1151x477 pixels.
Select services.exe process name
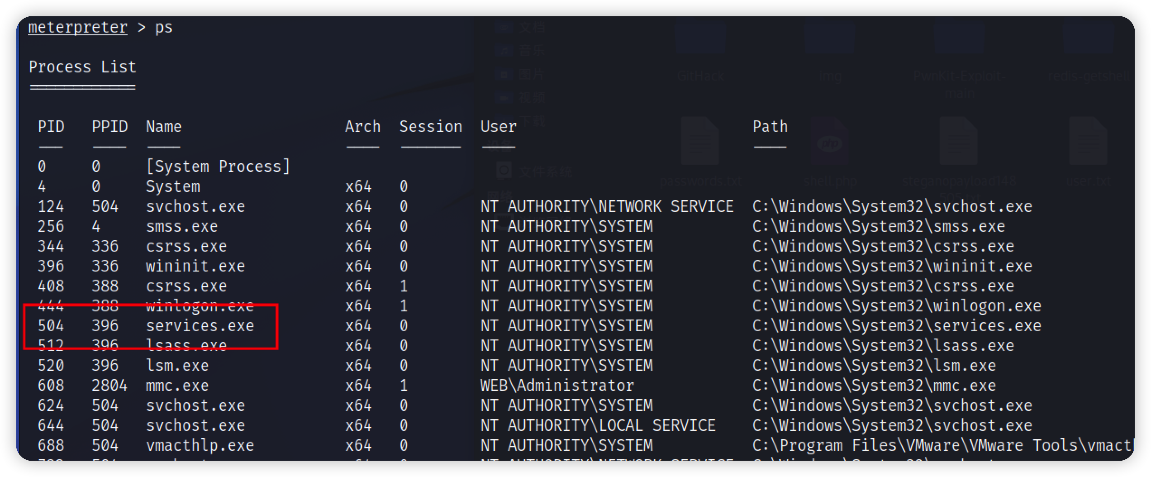pyautogui.click(x=200, y=326)
